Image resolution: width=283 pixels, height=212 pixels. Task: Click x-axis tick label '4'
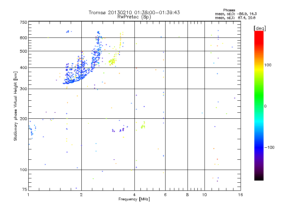[134, 195]
